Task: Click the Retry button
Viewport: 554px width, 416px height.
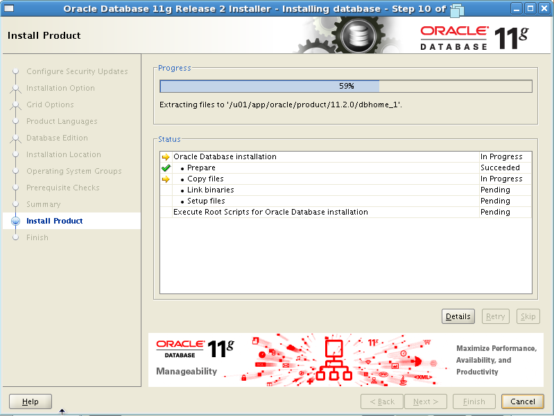Action: pyautogui.click(x=495, y=316)
